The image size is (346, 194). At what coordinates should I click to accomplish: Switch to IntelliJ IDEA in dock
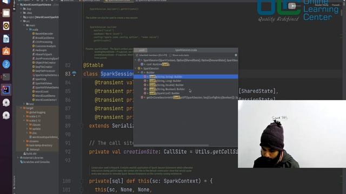[6, 89]
